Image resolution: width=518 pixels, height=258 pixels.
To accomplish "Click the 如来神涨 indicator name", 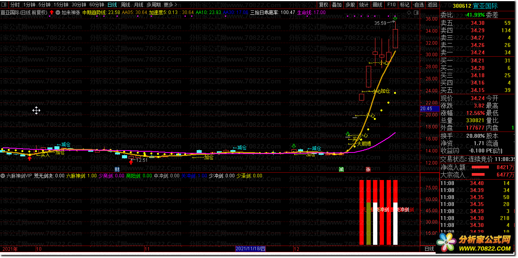I will click(71, 12).
